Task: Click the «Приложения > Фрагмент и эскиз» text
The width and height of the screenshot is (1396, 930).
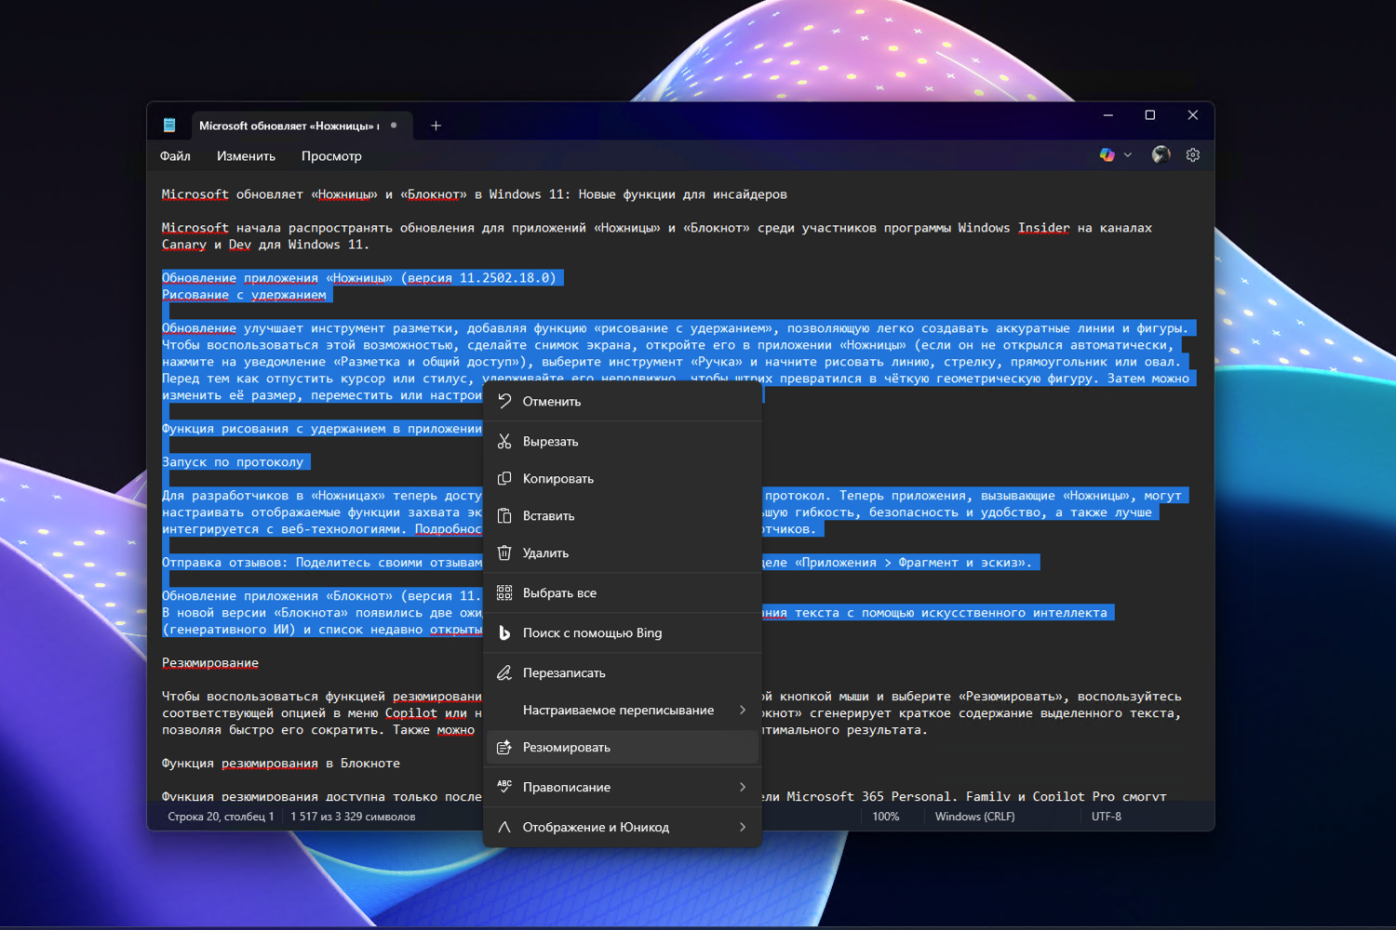Action: pyautogui.click(x=910, y=563)
